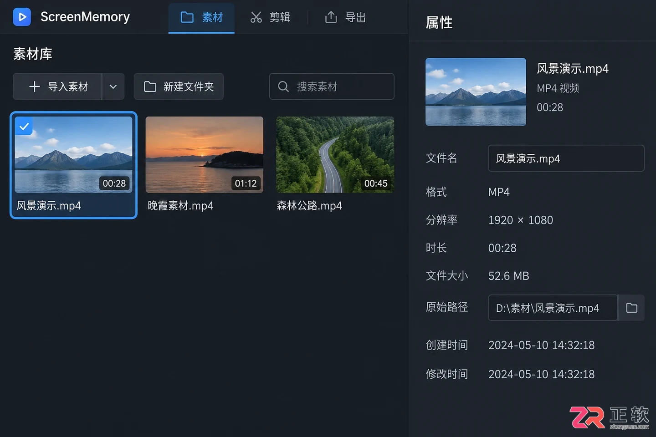This screenshot has height=437, width=656.
Task: Click the 风景演示.mp4 name under library thumbnail
Action: (49, 206)
